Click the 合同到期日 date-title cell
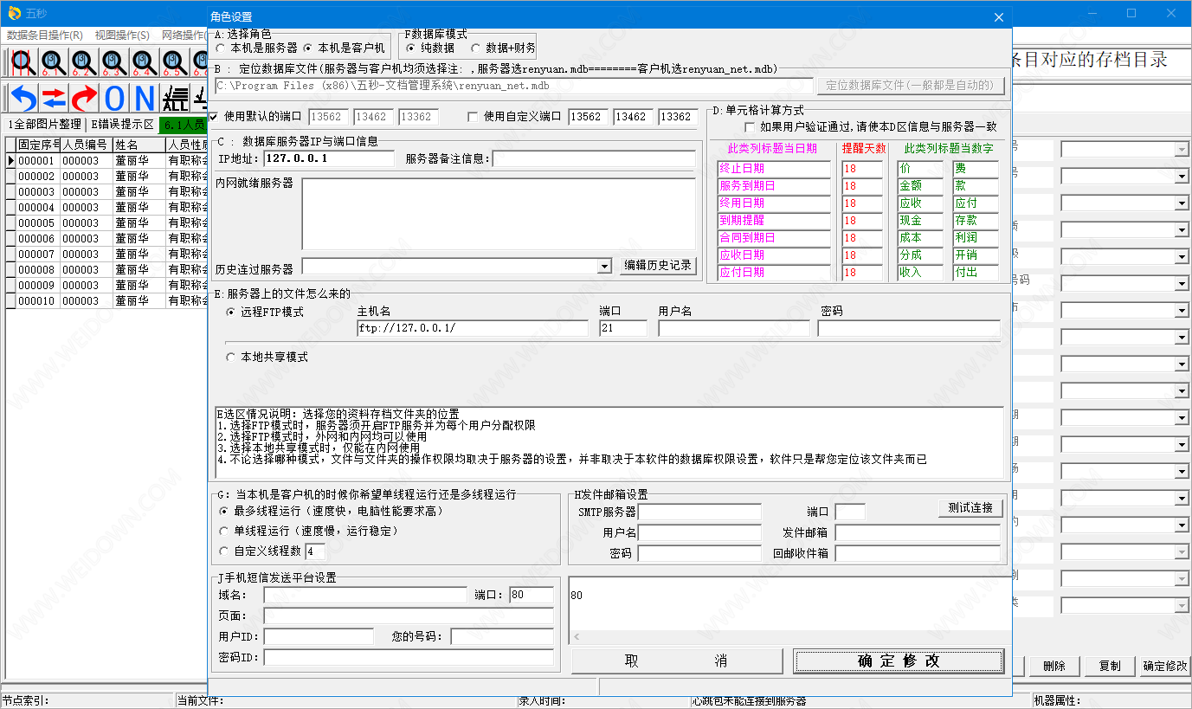The width and height of the screenshot is (1192, 709). click(x=774, y=238)
